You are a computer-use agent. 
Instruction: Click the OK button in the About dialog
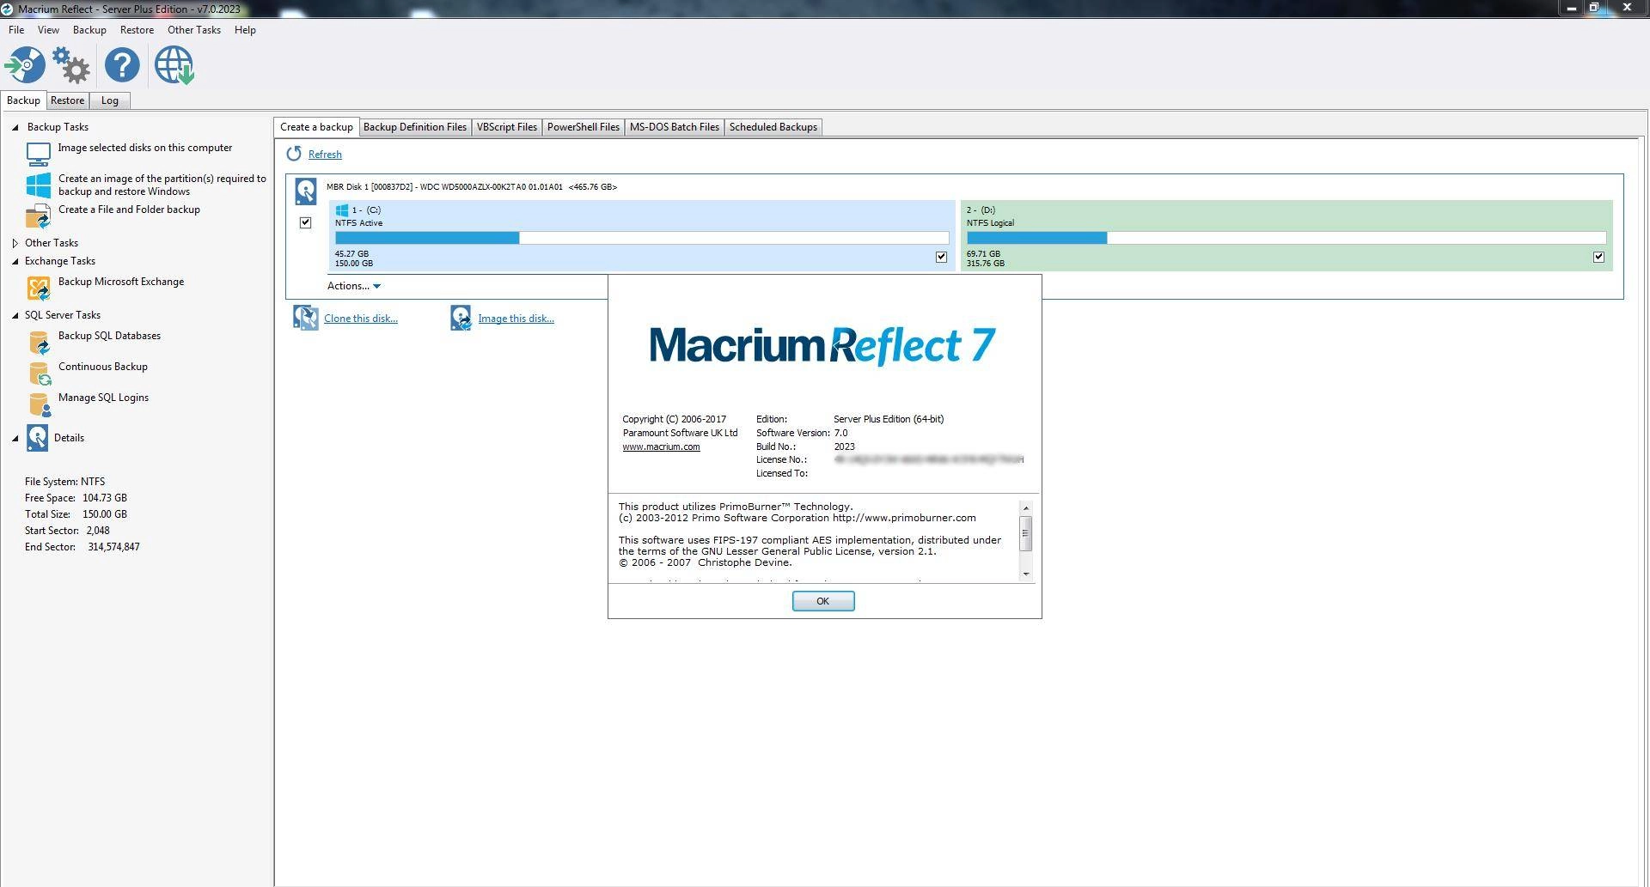point(823,601)
